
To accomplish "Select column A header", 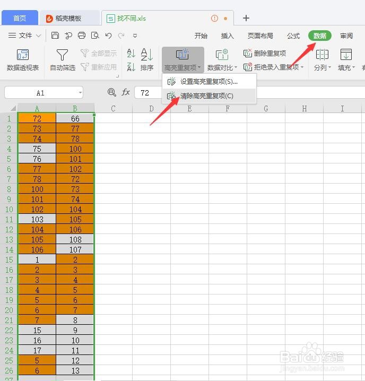I will (x=37, y=108).
